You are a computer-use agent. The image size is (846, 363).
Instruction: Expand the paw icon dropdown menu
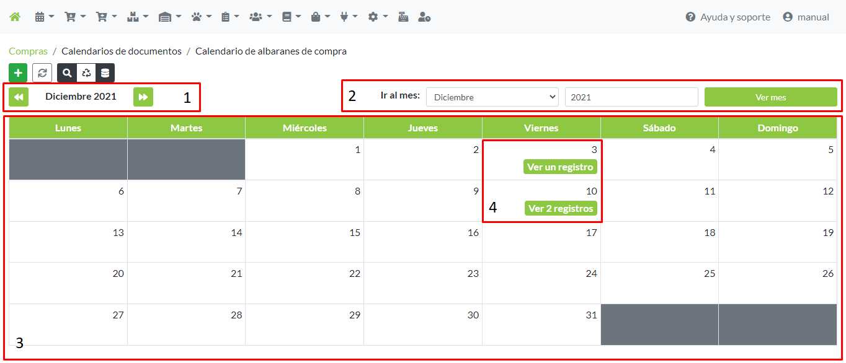coord(201,17)
